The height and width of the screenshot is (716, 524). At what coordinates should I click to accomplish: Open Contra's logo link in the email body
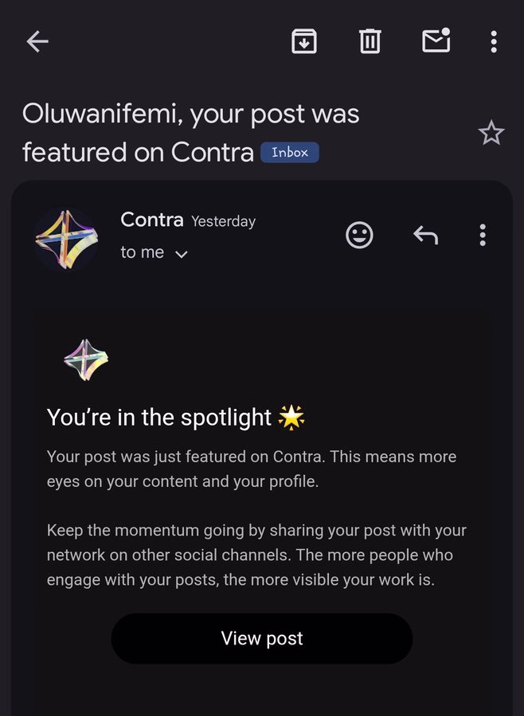[x=85, y=358]
